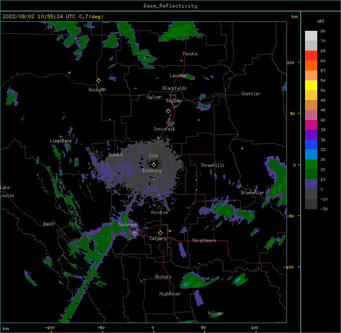Pick the light blue 30-33 dBZ swatch
The width and height of the screenshot is (341, 333).
[x=311, y=155]
